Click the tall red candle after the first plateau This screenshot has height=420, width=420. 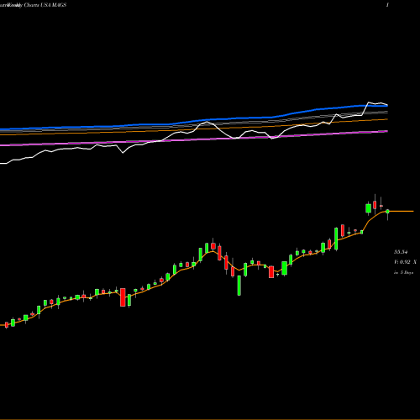coord(123,297)
